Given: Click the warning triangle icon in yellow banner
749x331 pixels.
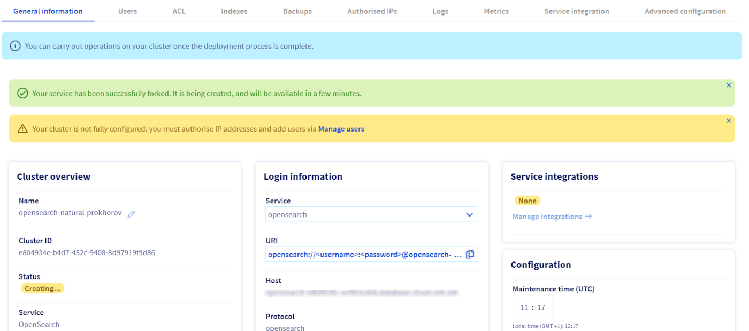Looking at the screenshot, I should (22, 129).
